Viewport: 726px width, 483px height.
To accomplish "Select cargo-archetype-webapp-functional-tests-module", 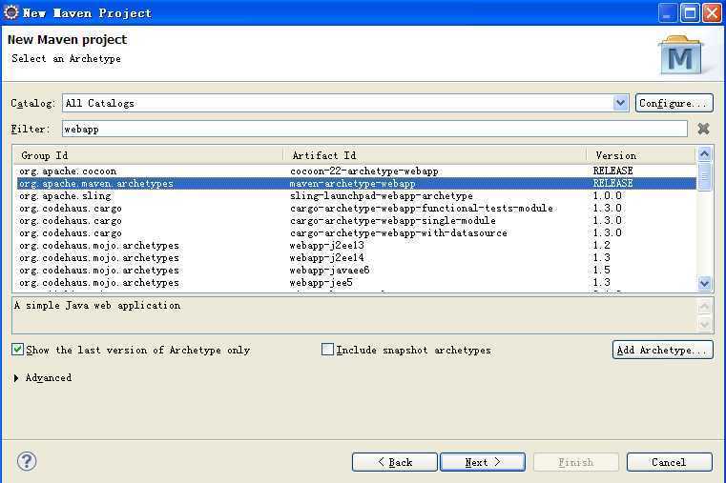I will [x=356, y=209].
